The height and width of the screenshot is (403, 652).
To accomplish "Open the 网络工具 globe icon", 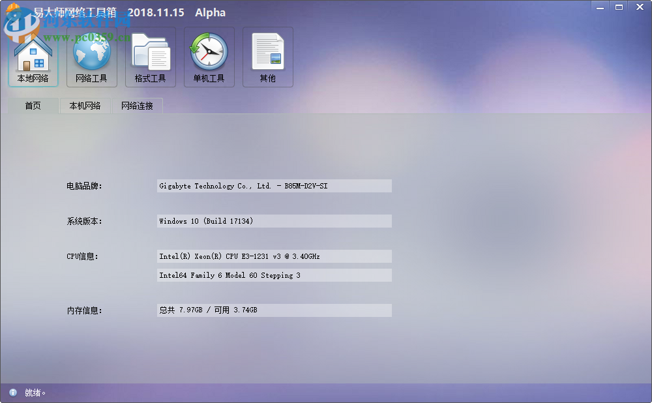I will 92,57.
